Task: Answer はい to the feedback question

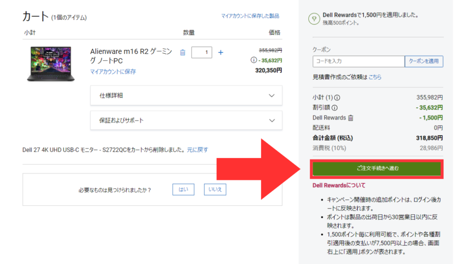Action: (x=183, y=190)
